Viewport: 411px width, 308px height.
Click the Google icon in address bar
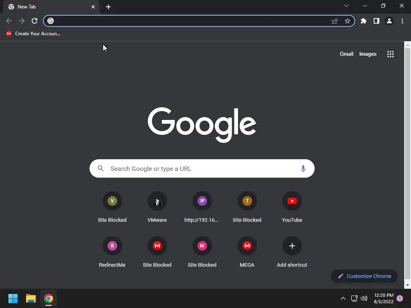pos(51,21)
